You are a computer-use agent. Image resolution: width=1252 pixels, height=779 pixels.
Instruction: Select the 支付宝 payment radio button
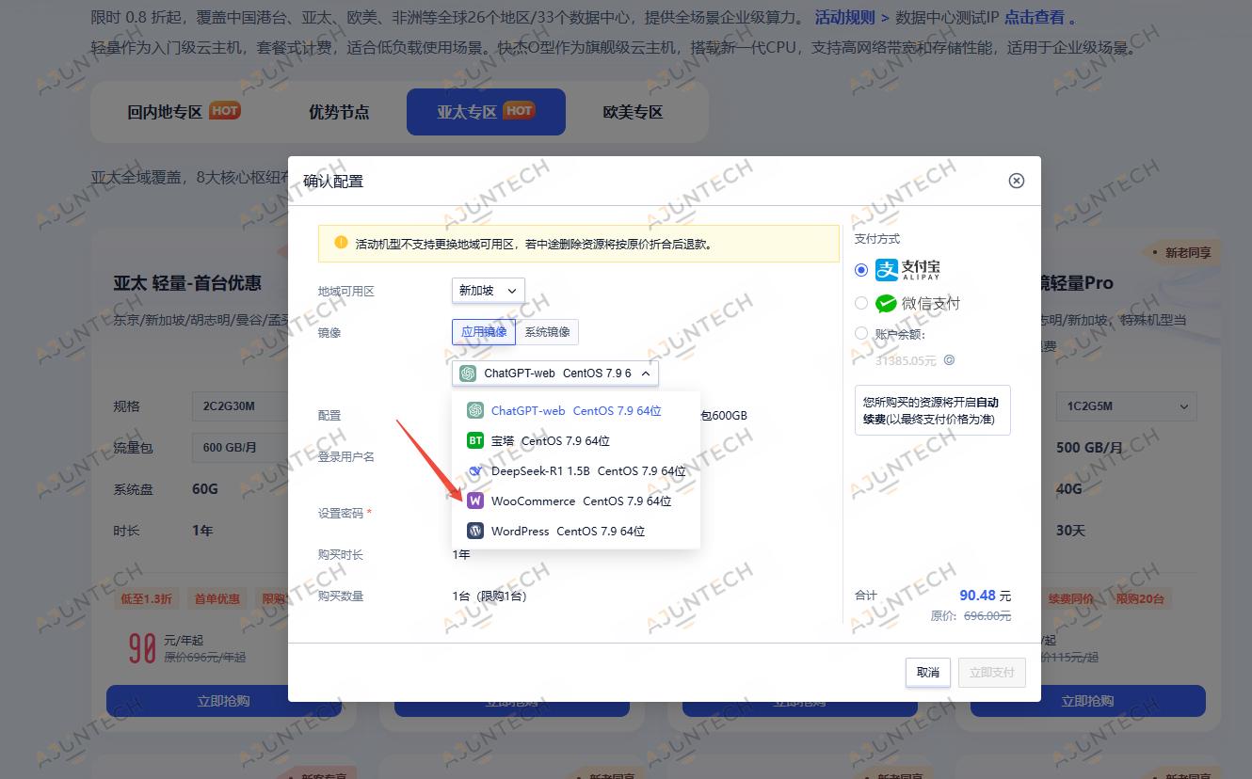click(860, 270)
